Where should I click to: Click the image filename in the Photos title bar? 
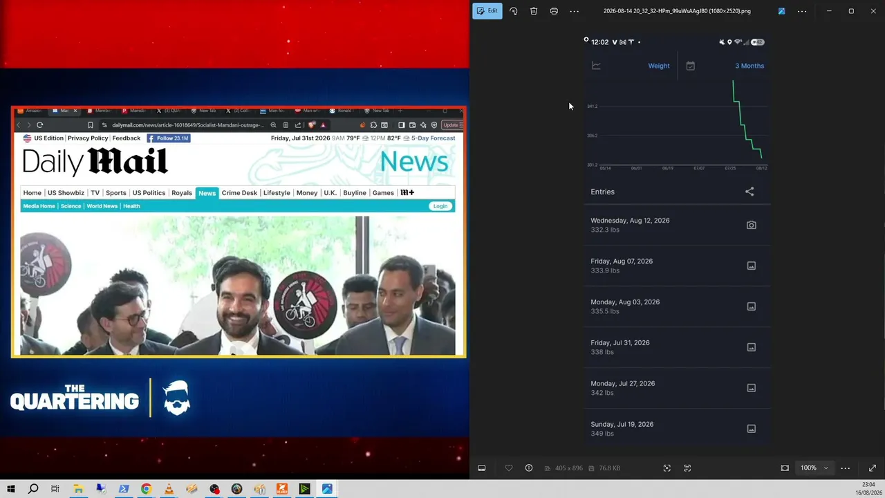pos(677,11)
